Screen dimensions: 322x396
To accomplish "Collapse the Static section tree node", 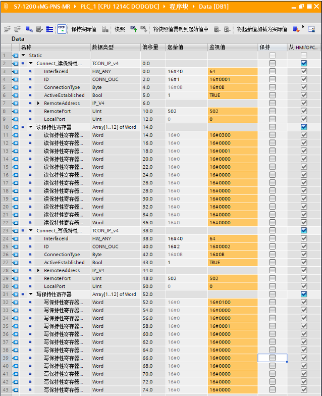I will coord(23,56).
